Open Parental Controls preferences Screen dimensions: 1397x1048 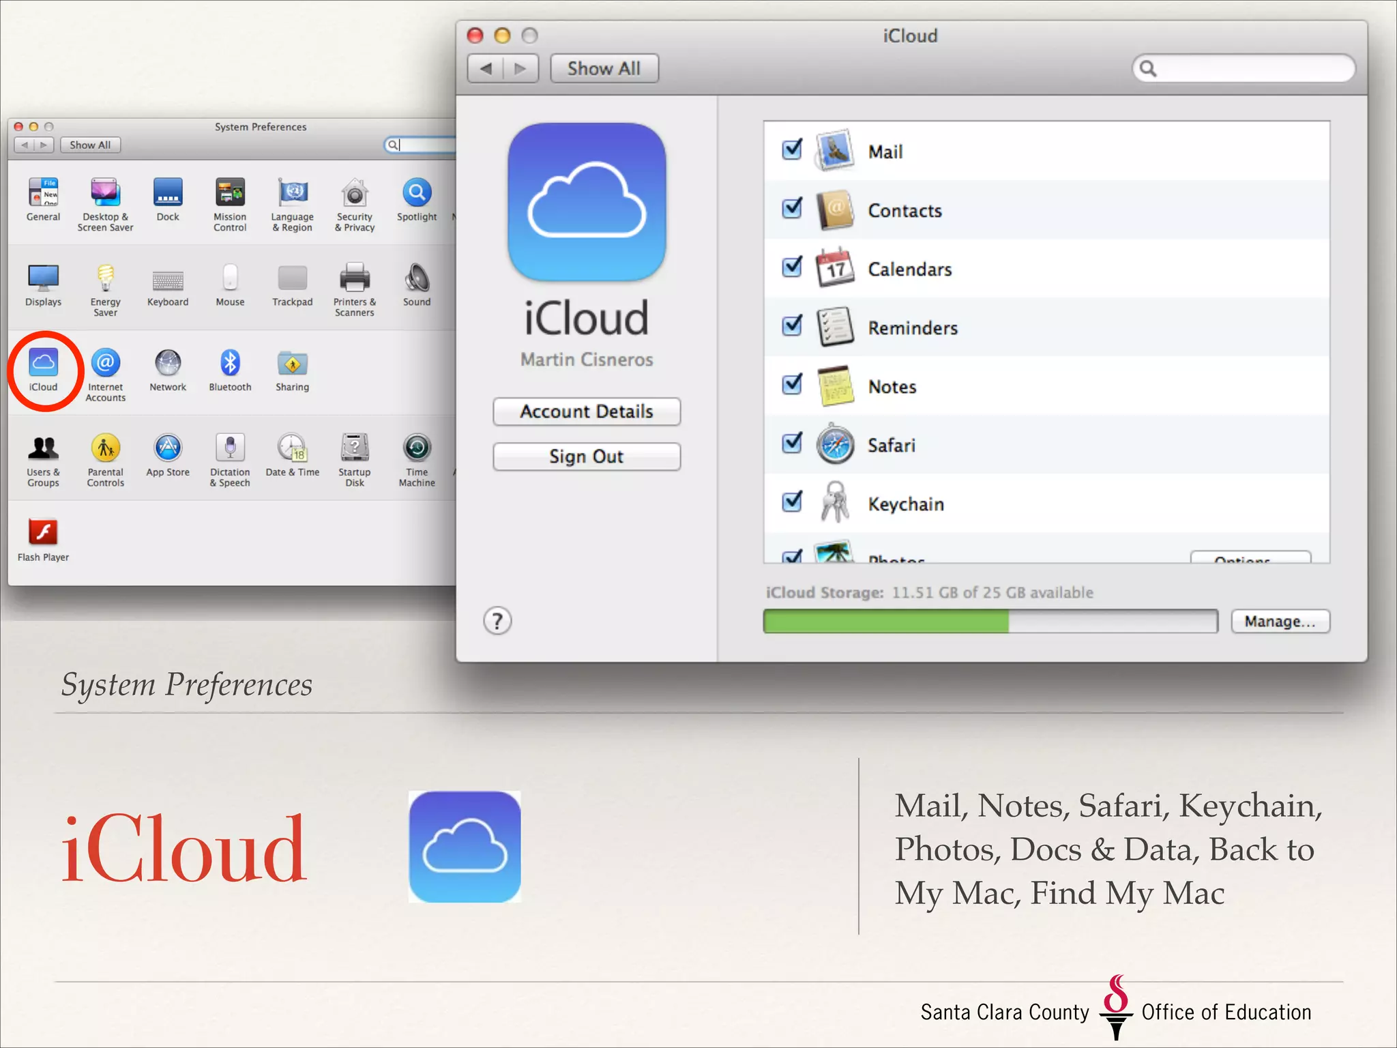(x=105, y=459)
